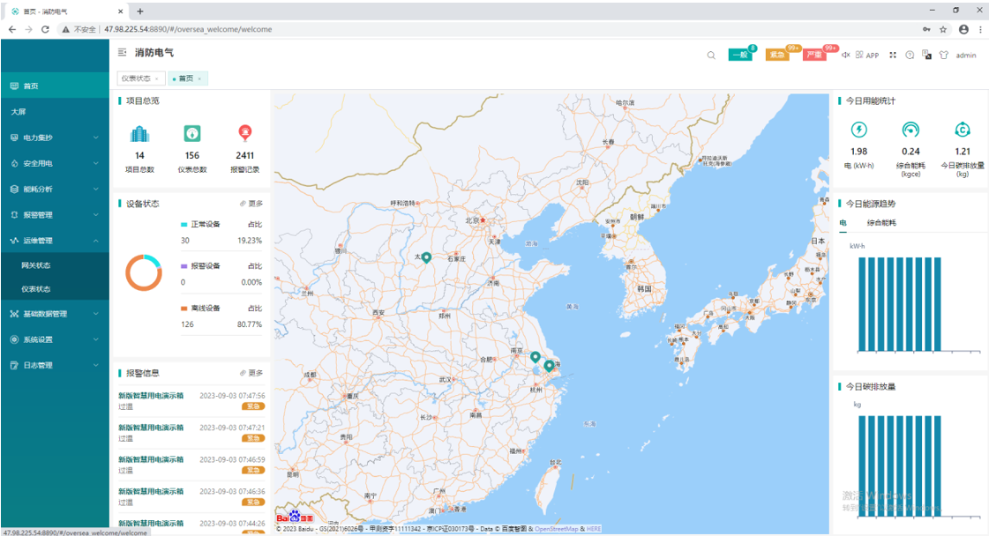Viewport: 989px width, 536px height.
Task: Click the sidebar collapse hamburger icon
Action: click(123, 54)
